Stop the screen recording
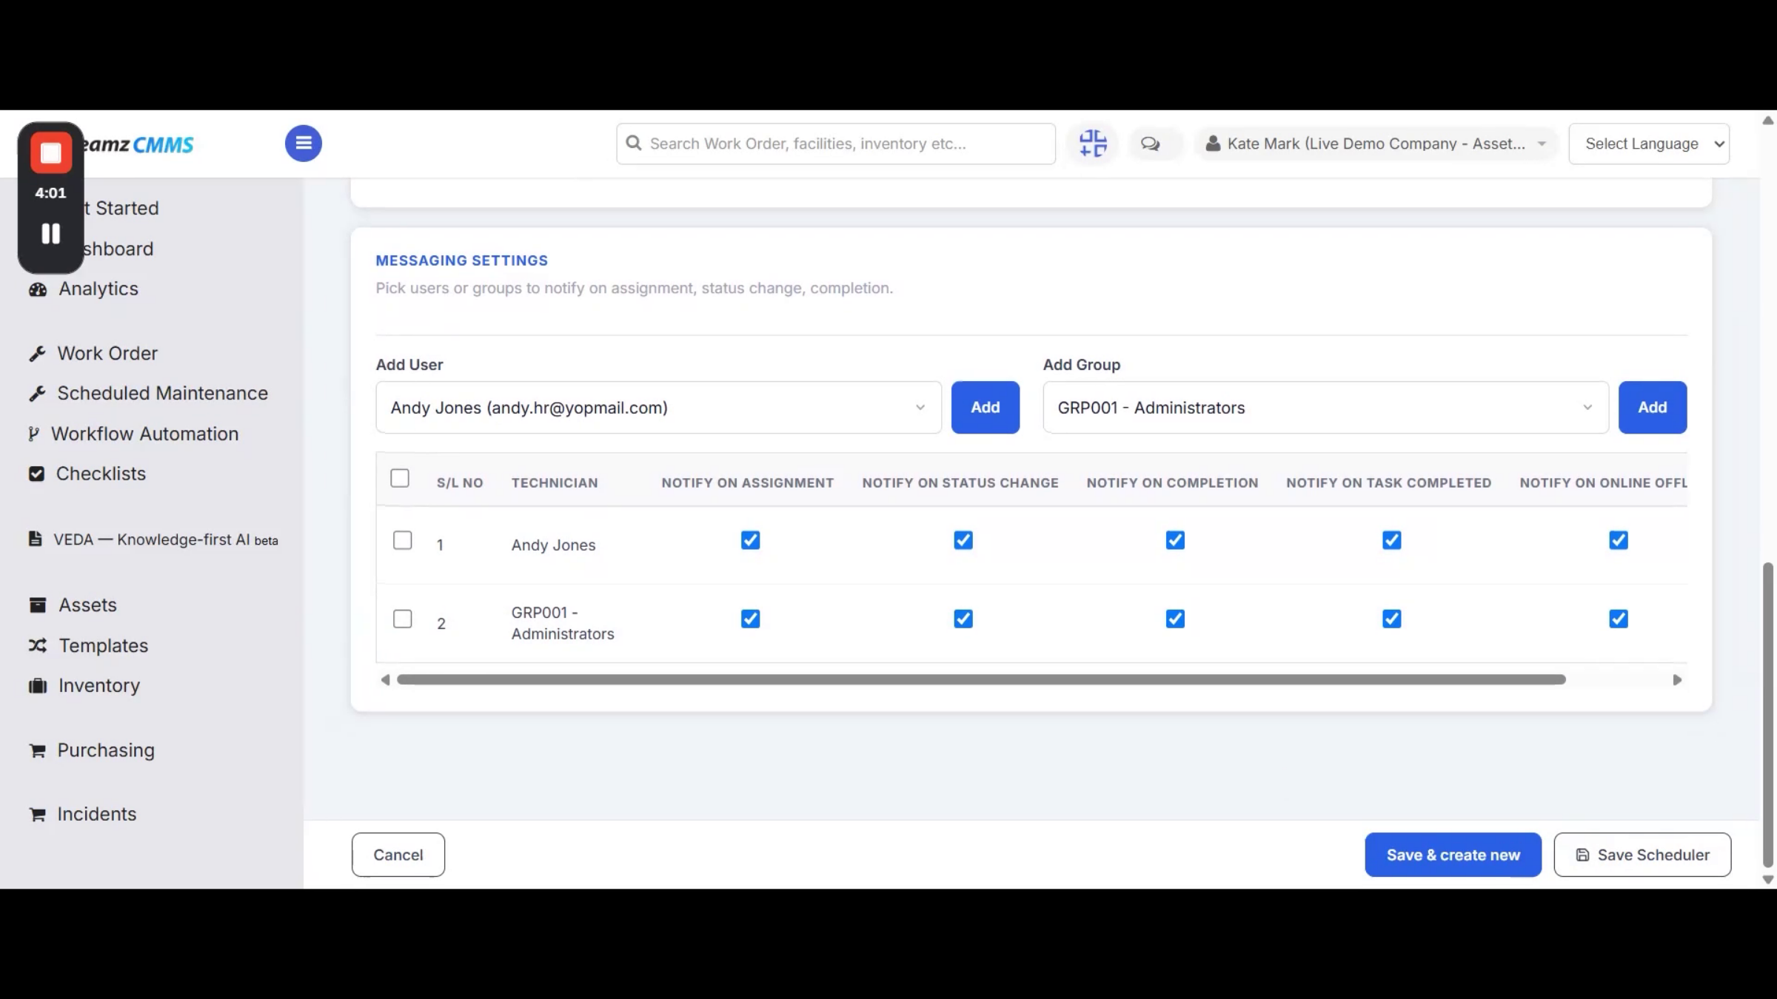Screen dimensions: 1777x999 pos(51,153)
